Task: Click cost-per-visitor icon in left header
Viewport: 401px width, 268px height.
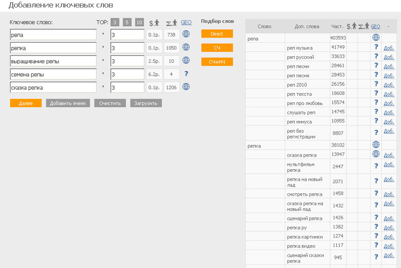Action: 154,23
